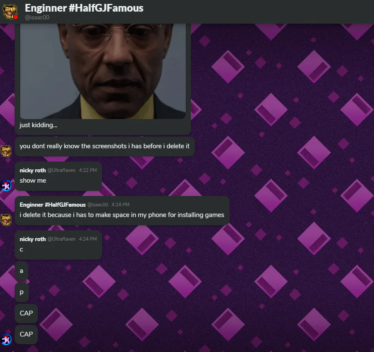
Task: Select the message about installing games
Action: [122, 211]
